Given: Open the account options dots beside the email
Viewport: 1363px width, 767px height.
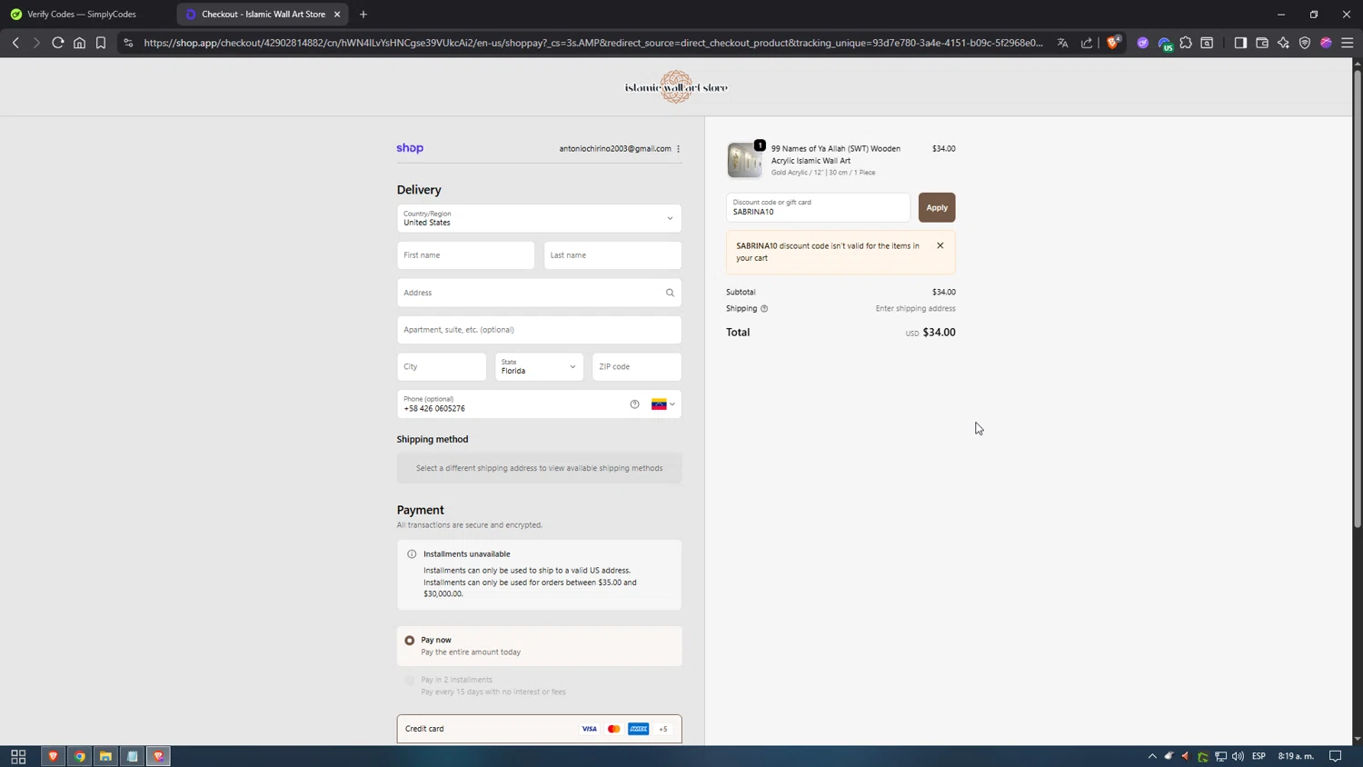Looking at the screenshot, I should pyautogui.click(x=679, y=149).
